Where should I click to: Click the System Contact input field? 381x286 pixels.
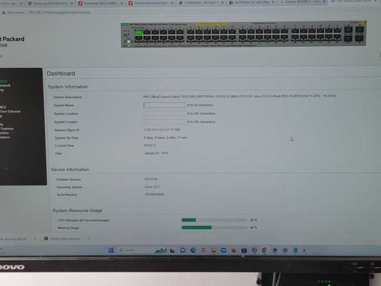pyautogui.click(x=164, y=122)
